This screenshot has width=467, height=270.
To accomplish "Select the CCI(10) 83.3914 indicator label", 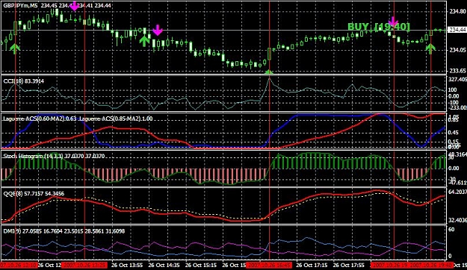I will (x=24, y=81).
